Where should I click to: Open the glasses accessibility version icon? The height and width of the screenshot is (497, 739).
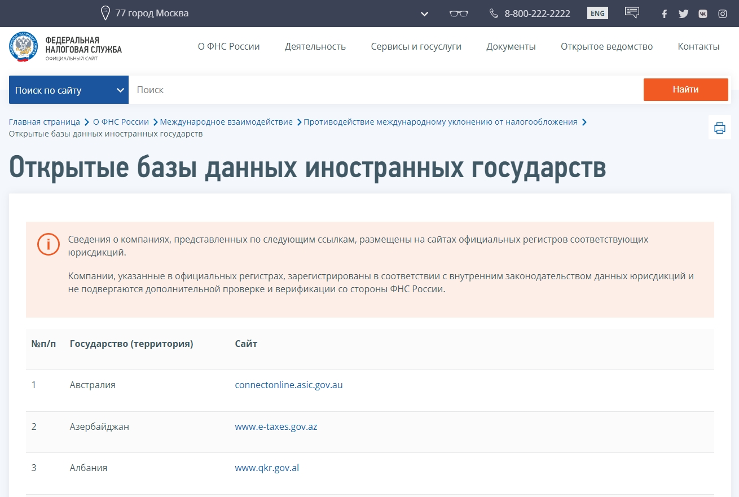tap(459, 14)
